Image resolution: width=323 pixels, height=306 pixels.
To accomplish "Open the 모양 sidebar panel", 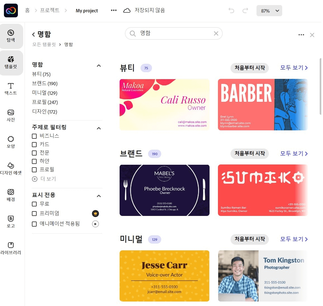I will click(11, 142).
